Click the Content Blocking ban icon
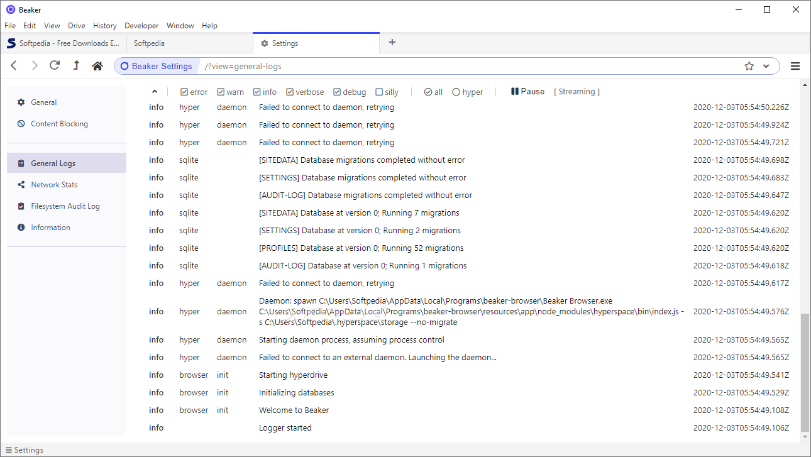This screenshot has width=811, height=457. [21, 124]
